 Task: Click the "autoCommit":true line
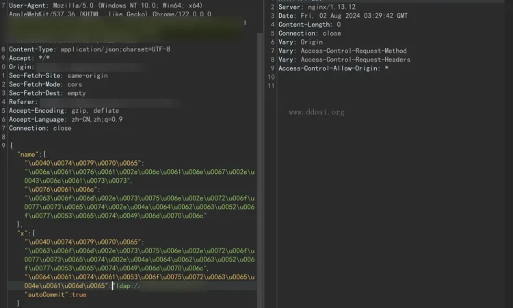55,295
